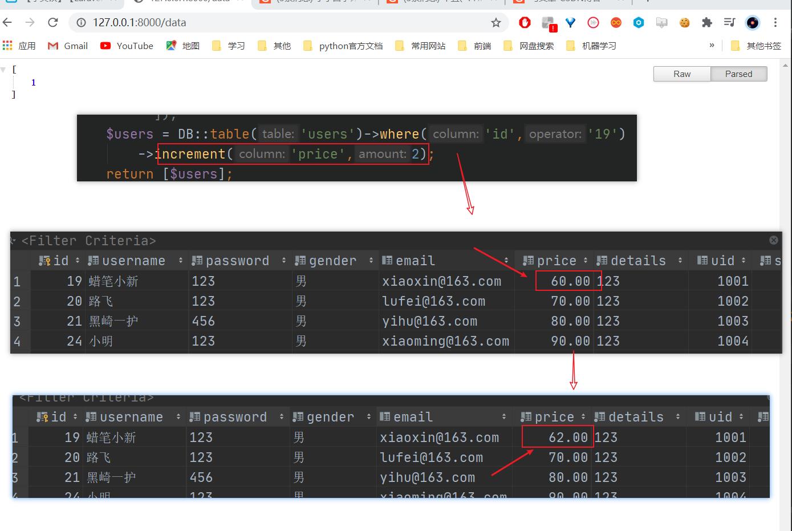Expand the 常用网站 bookmark folder

pyautogui.click(x=420, y=46)
